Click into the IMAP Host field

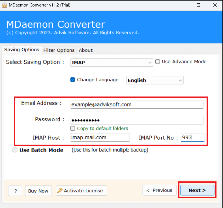(x=100, y=137)
